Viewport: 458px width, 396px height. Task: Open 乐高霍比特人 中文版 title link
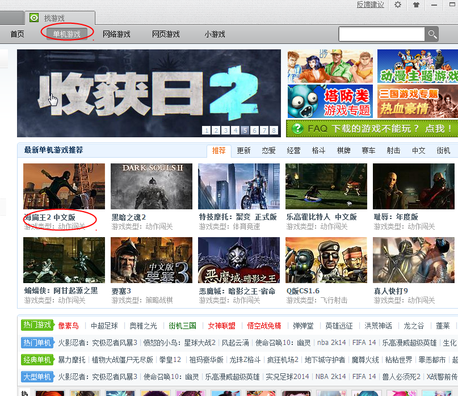tap(321, 217)
